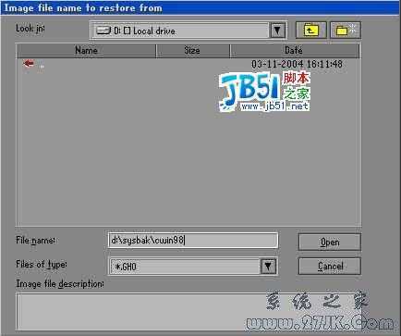Expand the Files of type dropdown arrow
The image size is (401, 336).
[x=268, y=266]
